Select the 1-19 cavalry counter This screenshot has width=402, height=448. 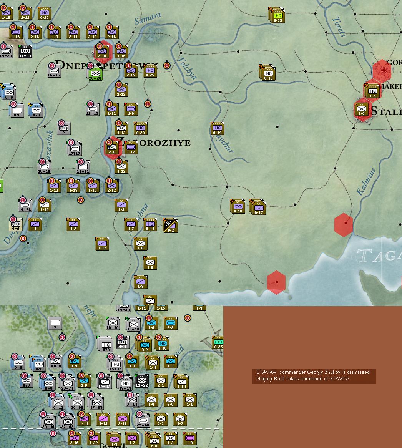click(x=93, y=186)
